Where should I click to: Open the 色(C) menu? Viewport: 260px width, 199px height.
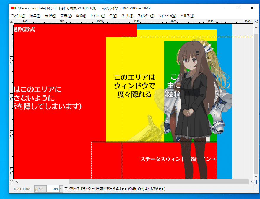[x=113, y=16]
